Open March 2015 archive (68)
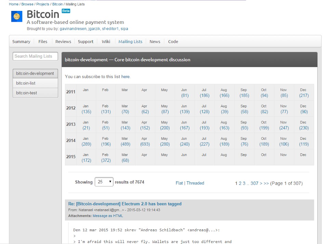Viewport: 331px width, 244px height. (x=125, y=160)
